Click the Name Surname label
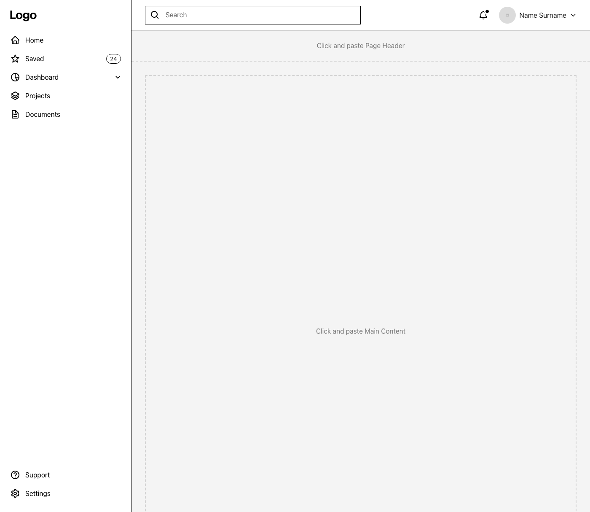Image resolution: width=590 pixels, height=512 pixels. [x=543, y=15]
